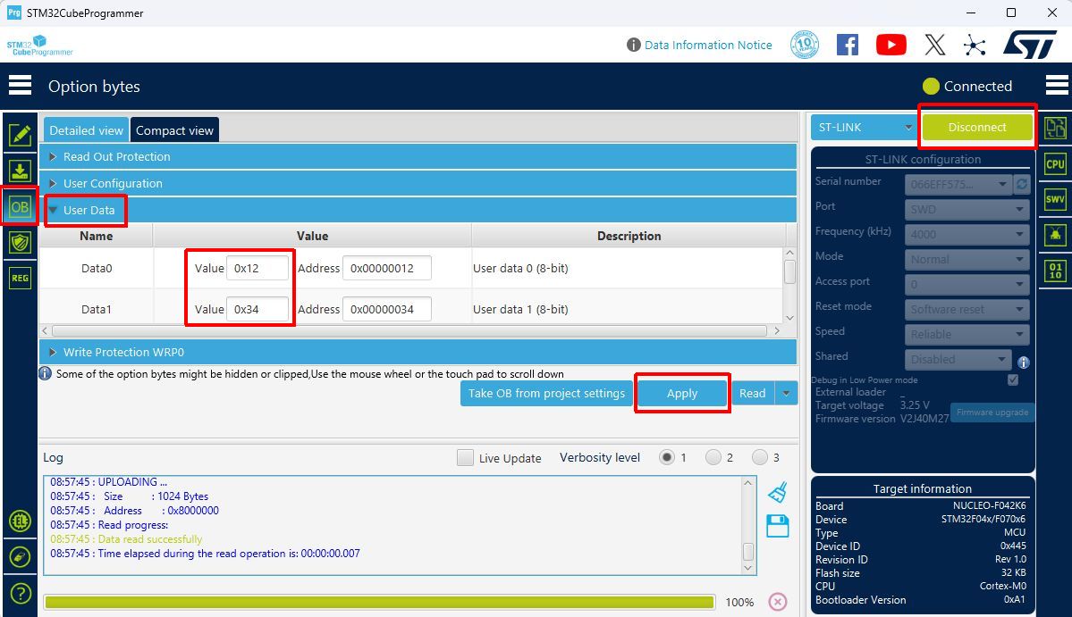Open the Access port dropdown

(x=966, y=284)
